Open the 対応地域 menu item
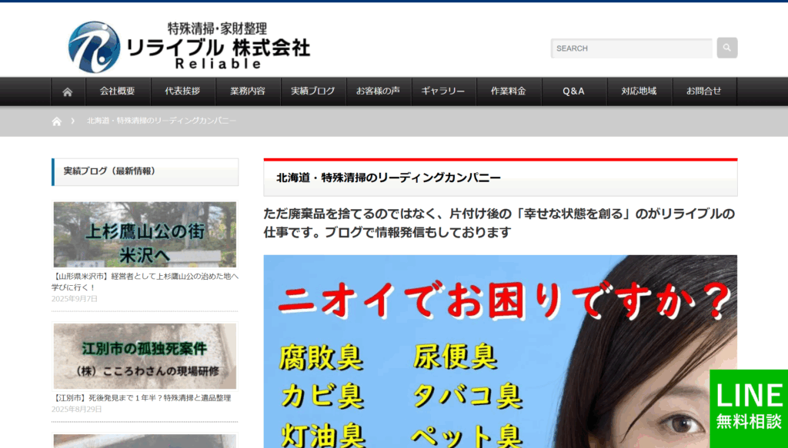 click(639, 91)
